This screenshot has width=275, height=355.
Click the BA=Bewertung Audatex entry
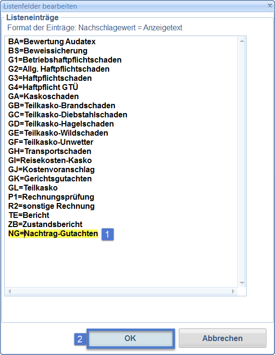point(52,42)
